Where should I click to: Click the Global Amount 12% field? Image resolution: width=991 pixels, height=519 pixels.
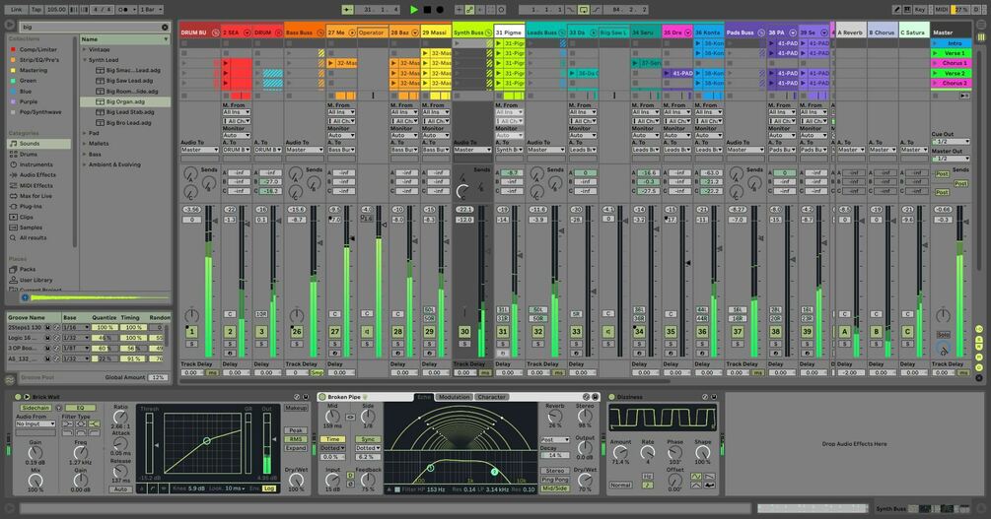coord(158,377)
